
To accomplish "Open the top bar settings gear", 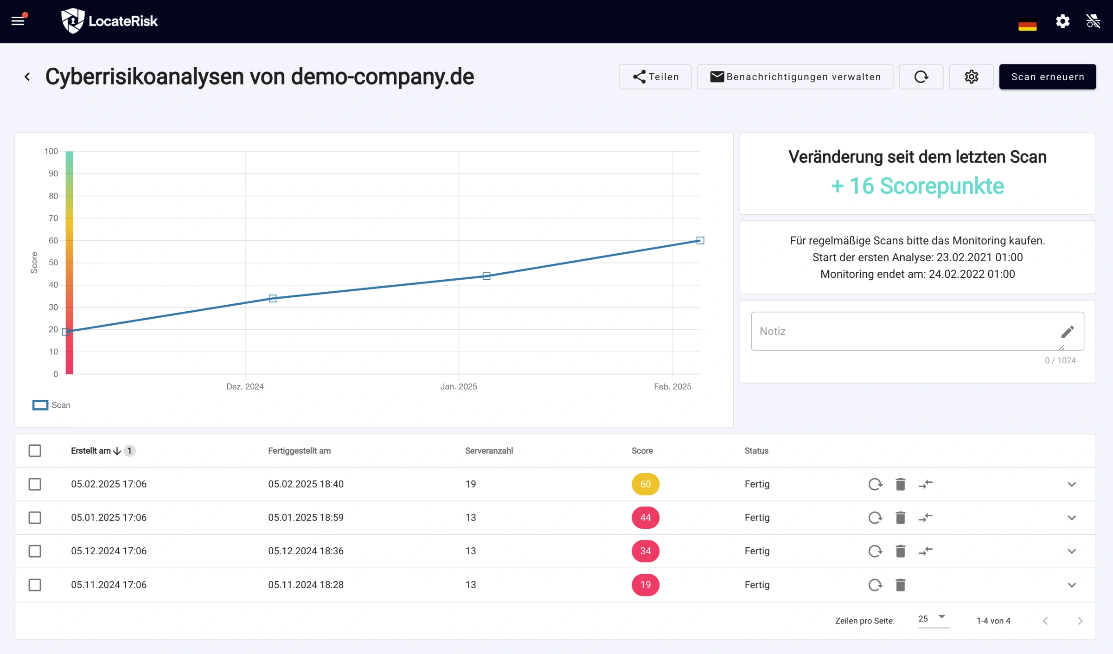I will 1062,21.
